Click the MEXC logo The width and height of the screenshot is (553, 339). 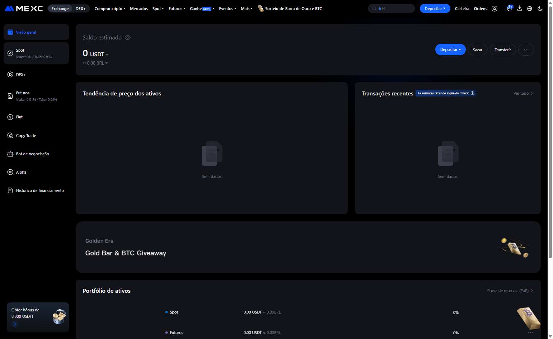click(24, 8)
